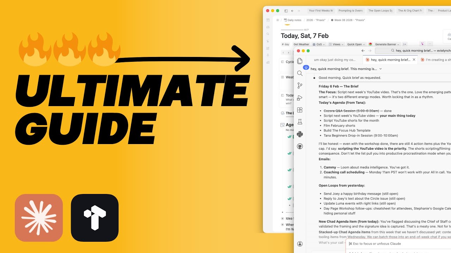Click 'Script YouTube shorts for the month' line
Image resolution: width=451 pixels, height=253 pixels.
click(x=351, y=121)
